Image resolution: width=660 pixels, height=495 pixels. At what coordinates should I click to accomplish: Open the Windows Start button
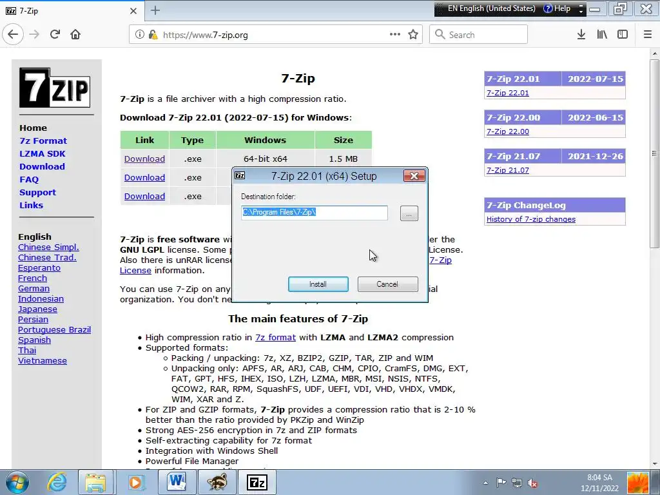pyautogui.click(x=17, y=482)
